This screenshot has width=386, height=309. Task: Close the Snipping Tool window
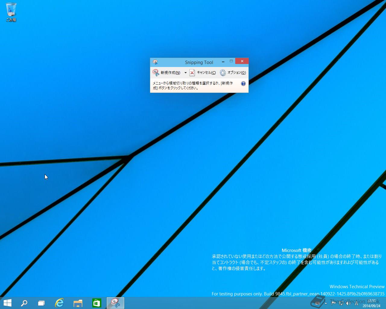(x=242, y=61)
